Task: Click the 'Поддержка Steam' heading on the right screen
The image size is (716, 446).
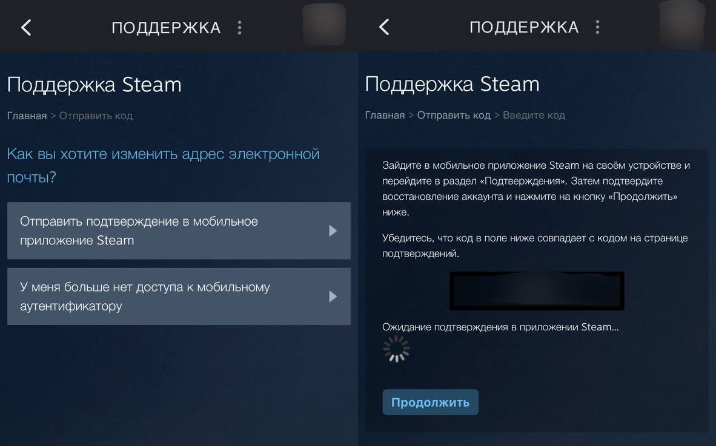Action: point(452,84)
